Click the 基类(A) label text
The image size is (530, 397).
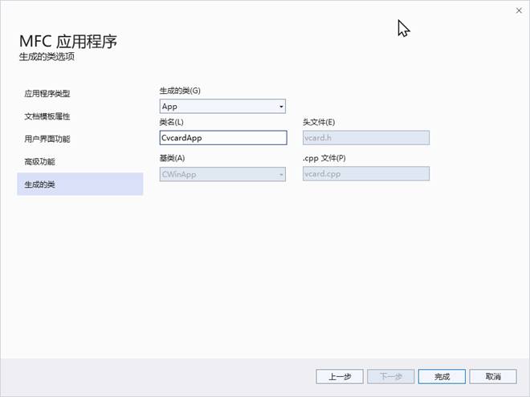point(172,159)
